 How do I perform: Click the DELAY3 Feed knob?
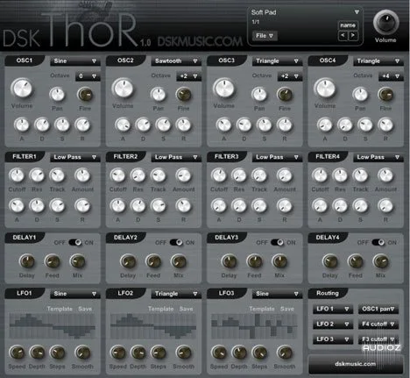pos(254,261)
